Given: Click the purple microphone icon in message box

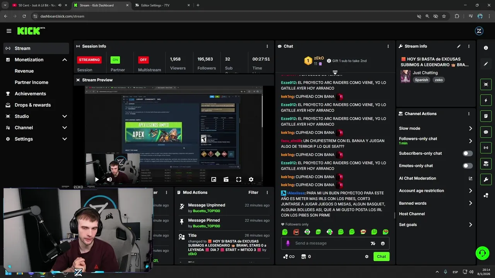Looking at the screenshot, I should pyautogui.click(x=288, y=243).
